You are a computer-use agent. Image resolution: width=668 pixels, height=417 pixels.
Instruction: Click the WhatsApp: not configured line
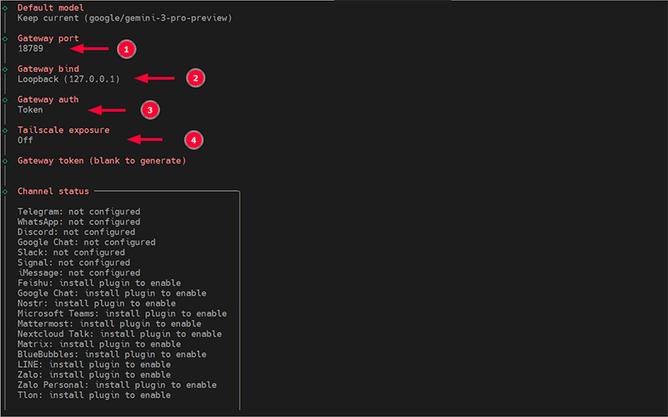[x=78, y=222]
